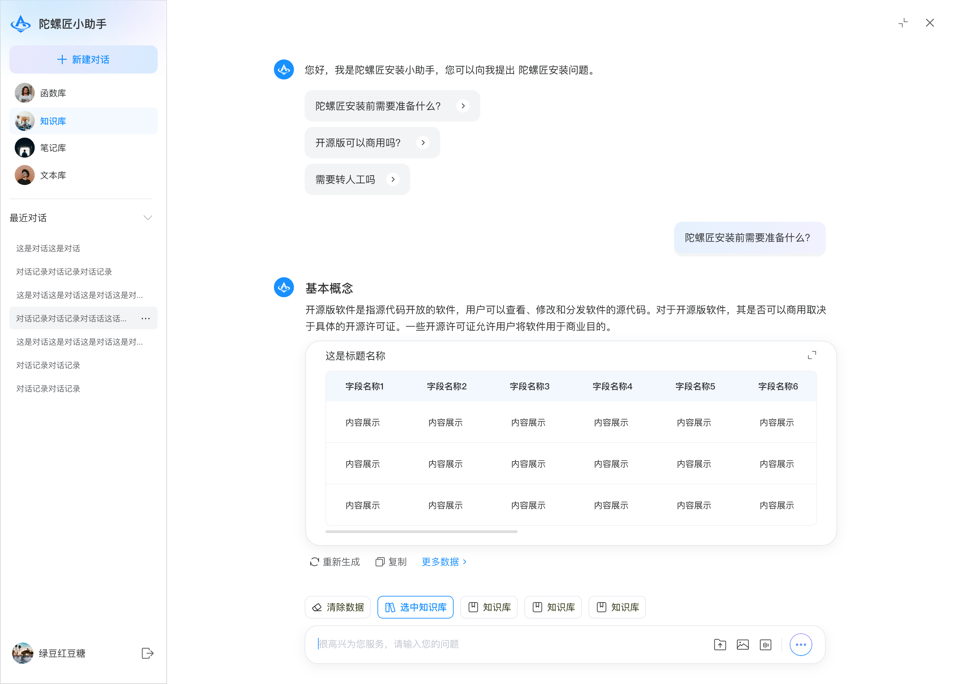Click the file upload icon in input box
This screenshot has width=962, height=684.
tap(719, 644)
